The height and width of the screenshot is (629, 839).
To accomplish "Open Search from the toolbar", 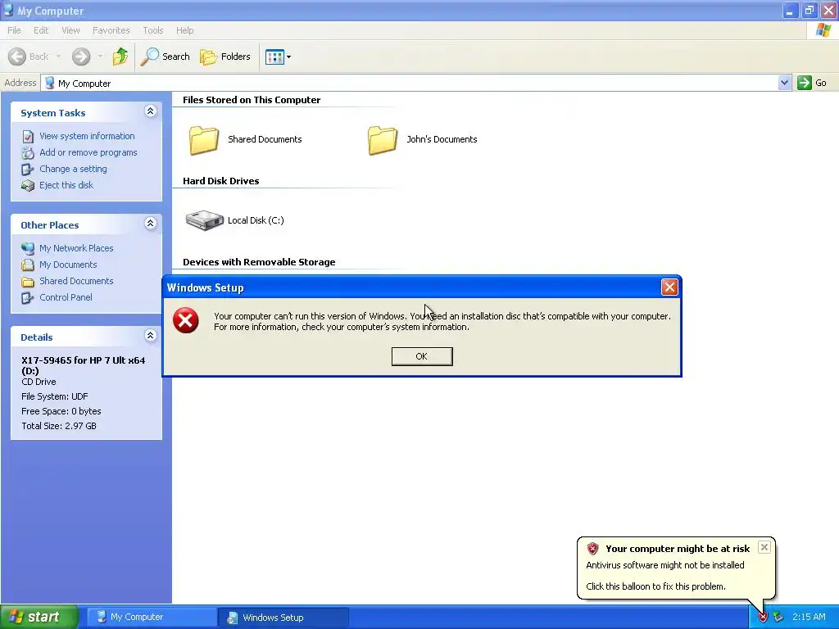I will (x=166, y=57).
